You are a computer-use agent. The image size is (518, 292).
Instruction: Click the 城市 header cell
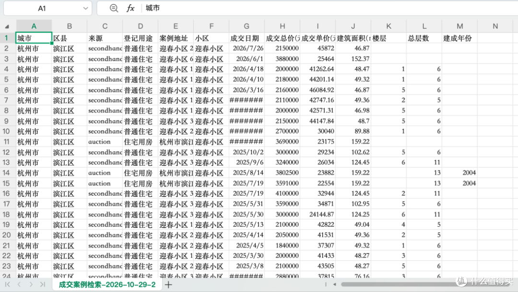point(34,38)
